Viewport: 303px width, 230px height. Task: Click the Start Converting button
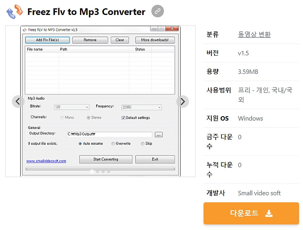tap(106, 159)
